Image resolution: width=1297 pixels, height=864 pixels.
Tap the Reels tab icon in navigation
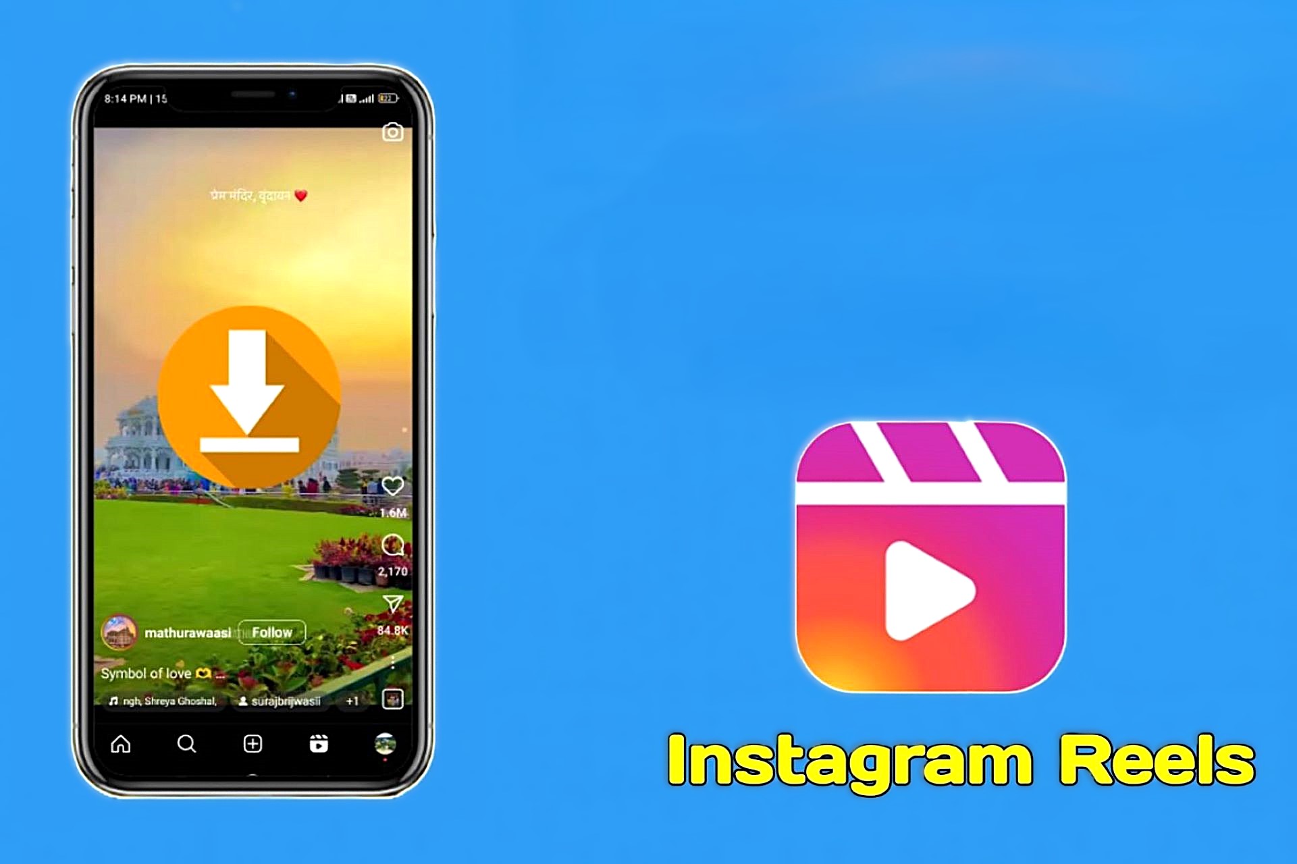(319, 742)
